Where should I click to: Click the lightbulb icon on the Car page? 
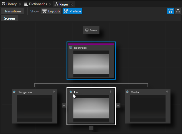(110, 92)
